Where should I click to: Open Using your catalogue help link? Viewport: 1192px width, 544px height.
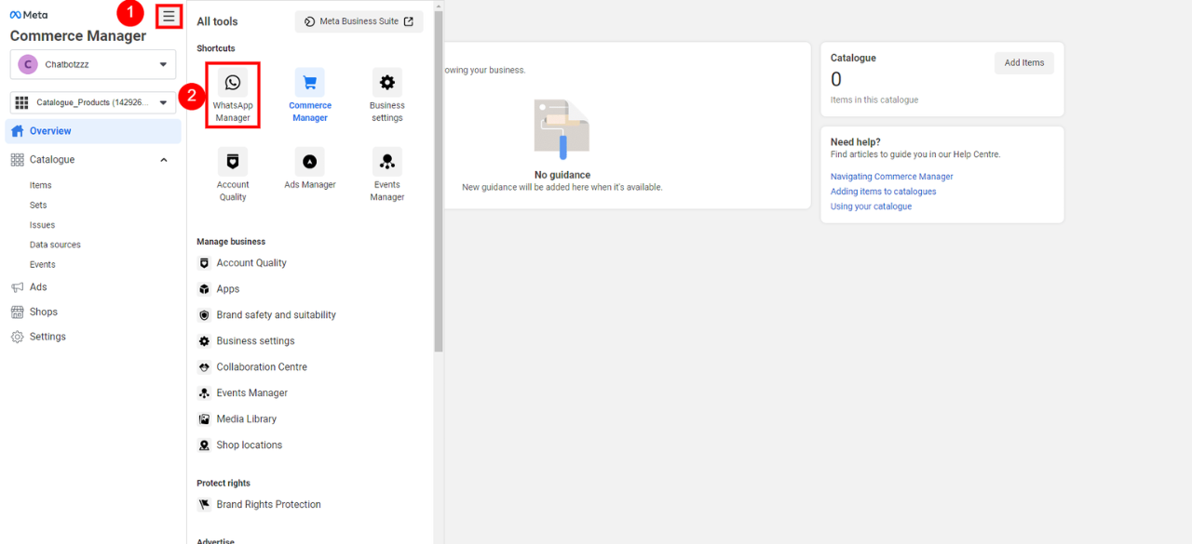point(871,206)
